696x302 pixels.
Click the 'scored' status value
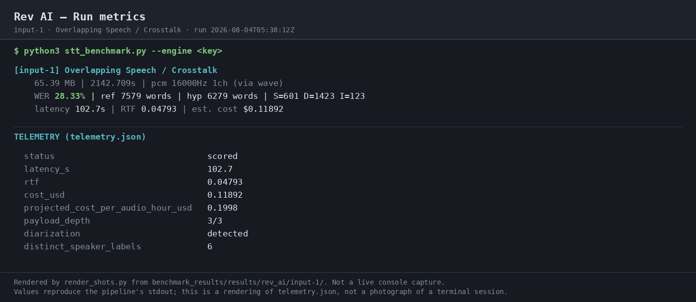click(222, 156)
